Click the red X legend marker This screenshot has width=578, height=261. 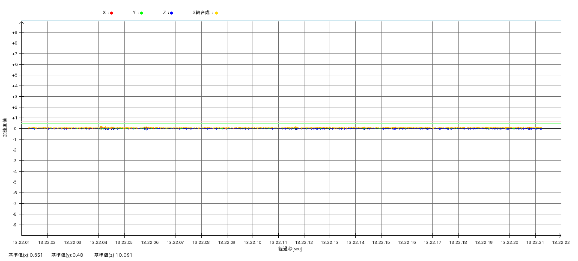(x=112, y=13)
